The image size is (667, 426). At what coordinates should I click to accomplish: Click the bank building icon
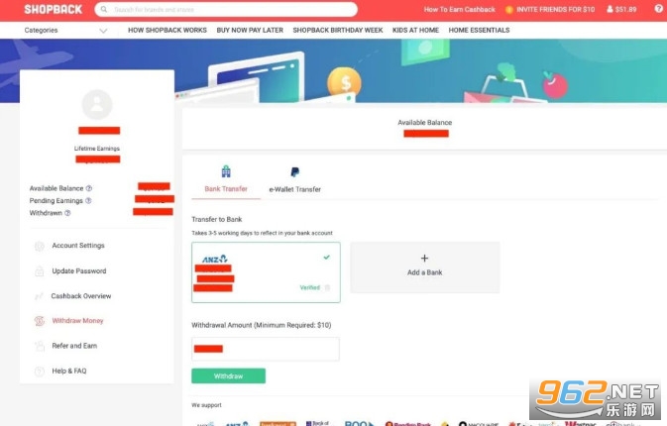click(x=226, y=171)
